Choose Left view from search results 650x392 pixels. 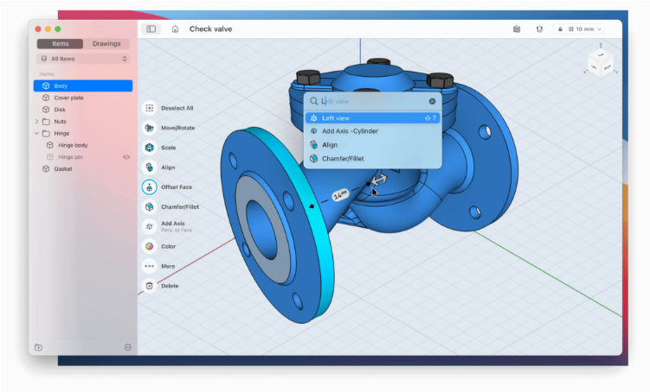point(372,117)
